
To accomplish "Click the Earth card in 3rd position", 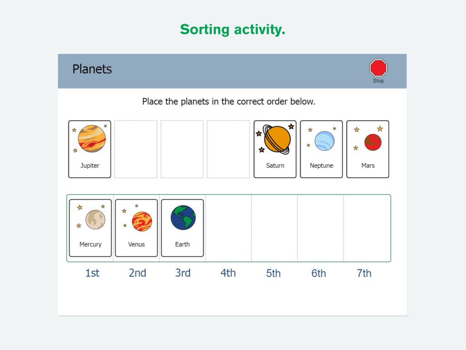I will pyautogui.click(x=182, y=228).
